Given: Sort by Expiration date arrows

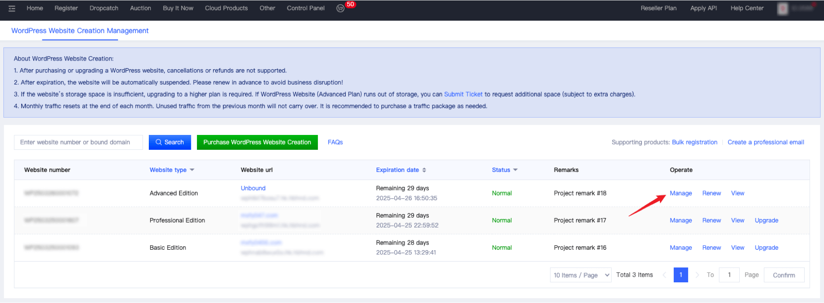Looking at the screenshot, I should tap(424, 170).
